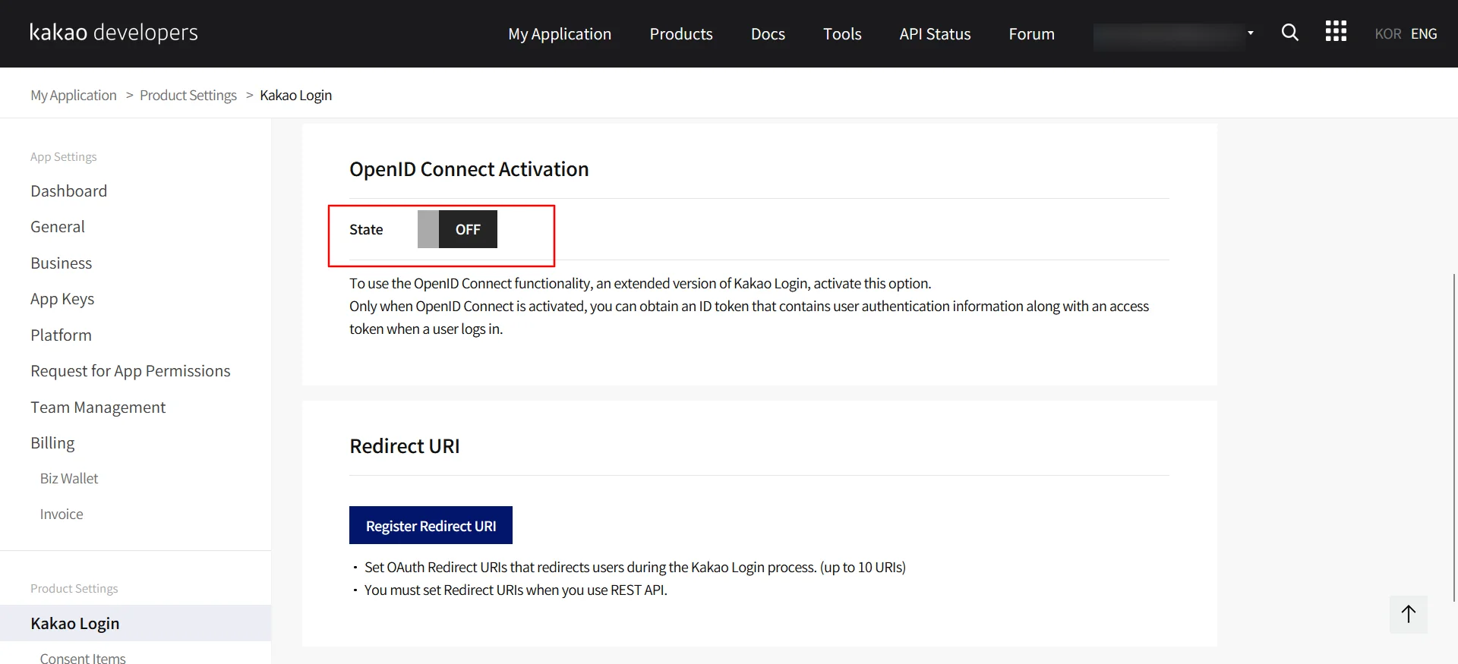Expand the account dropdown arrow
Screen dimensions: 1458x664
click(x=1250, y=33)
